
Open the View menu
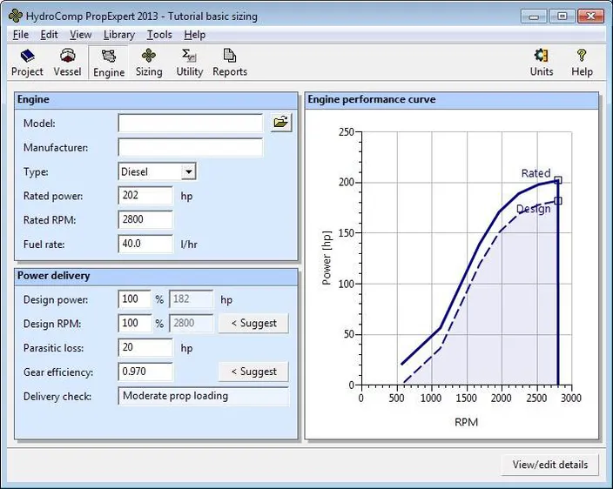click(80, 35)
